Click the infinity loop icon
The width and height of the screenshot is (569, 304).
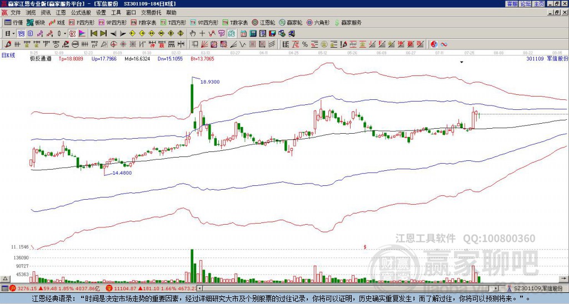[444, 44]
